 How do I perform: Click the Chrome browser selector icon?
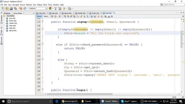50,8
